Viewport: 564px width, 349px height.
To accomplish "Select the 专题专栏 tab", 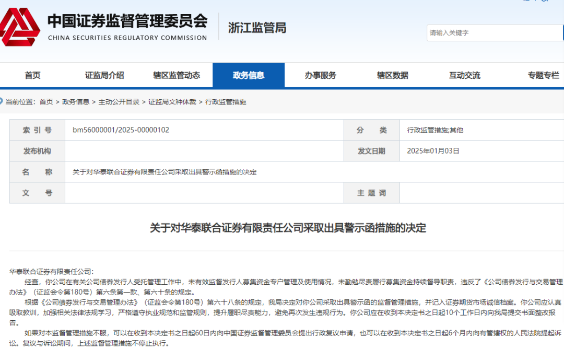I will (x=543, y=75).
